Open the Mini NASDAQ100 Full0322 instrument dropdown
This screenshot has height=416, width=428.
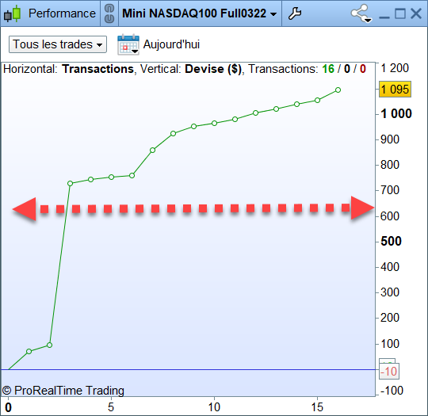tap(200, 13)
